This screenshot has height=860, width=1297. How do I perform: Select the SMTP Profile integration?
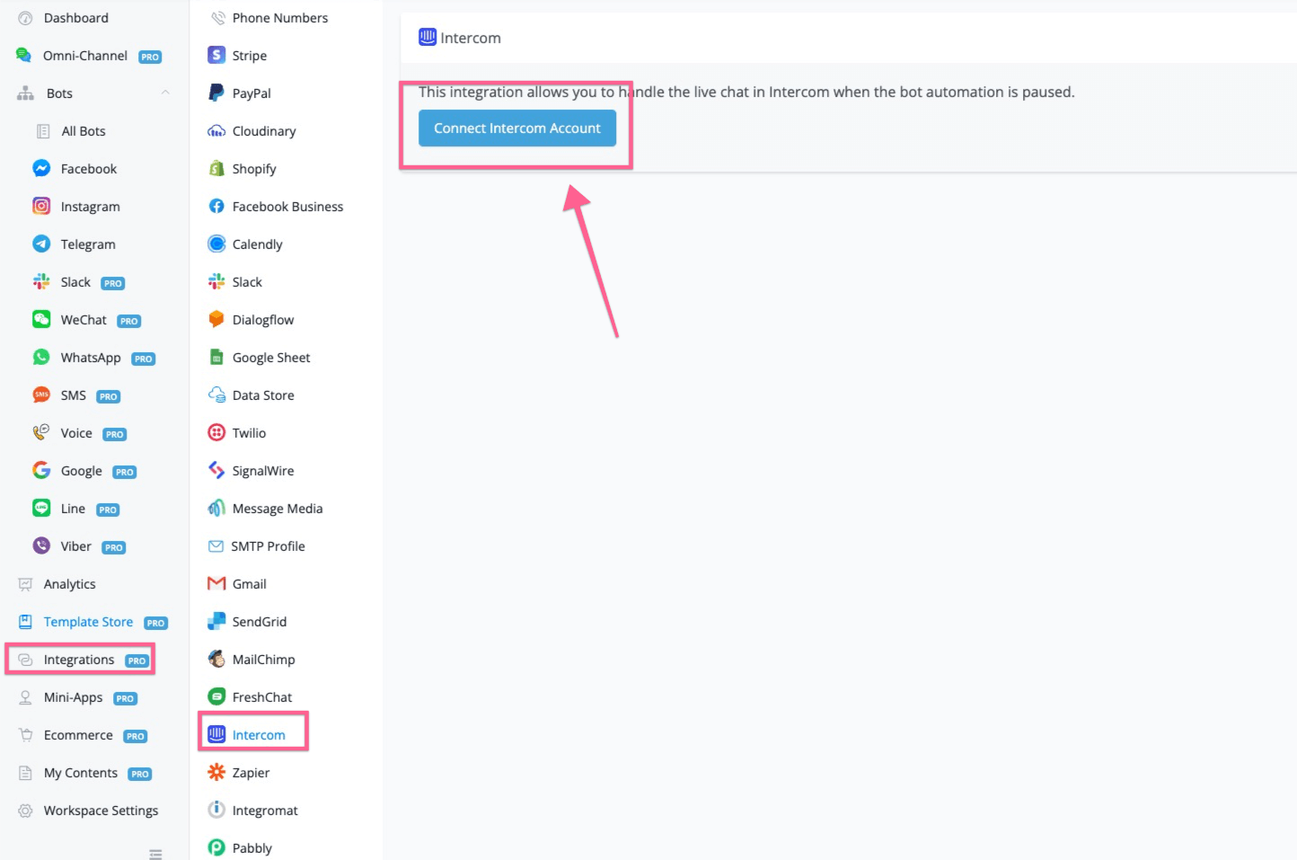(268, 546)
